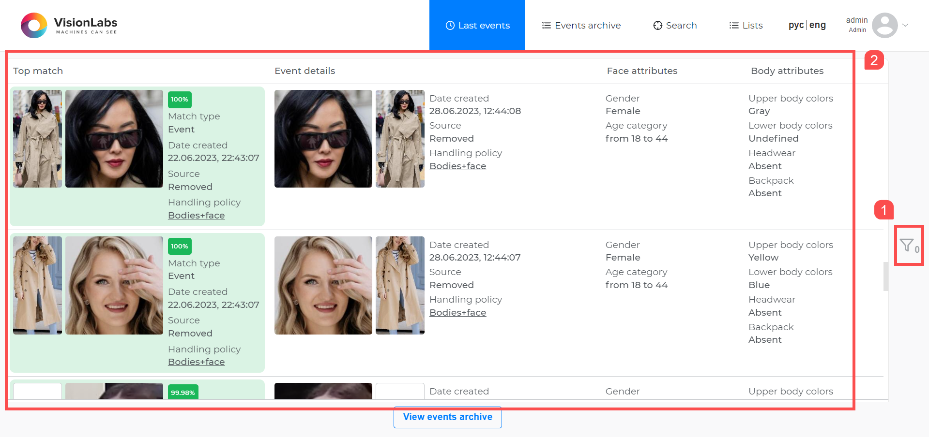Click the Blue lower body color value
Image resolution: width=929 pixels, height=437 pixels.
pyautogui.click(x=759, y=285)
